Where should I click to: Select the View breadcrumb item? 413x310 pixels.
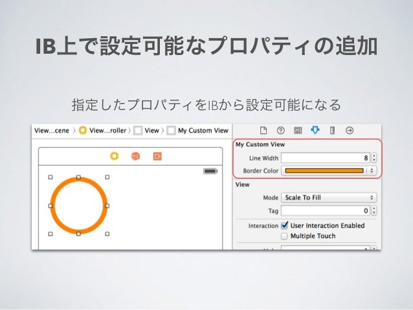pyautogui.click(x=151, y=130)
